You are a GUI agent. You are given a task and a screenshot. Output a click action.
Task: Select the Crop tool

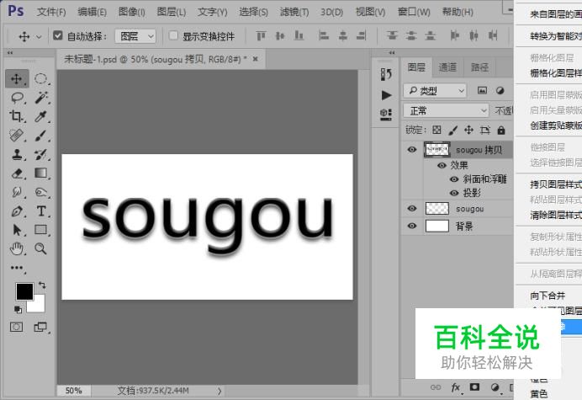click(x=17, y=116)
